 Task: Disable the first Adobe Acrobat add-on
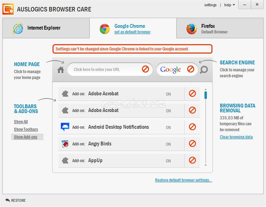[x=192, y=94]
